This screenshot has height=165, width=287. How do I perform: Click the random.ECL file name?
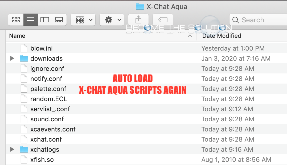click(x=49, y=99)
